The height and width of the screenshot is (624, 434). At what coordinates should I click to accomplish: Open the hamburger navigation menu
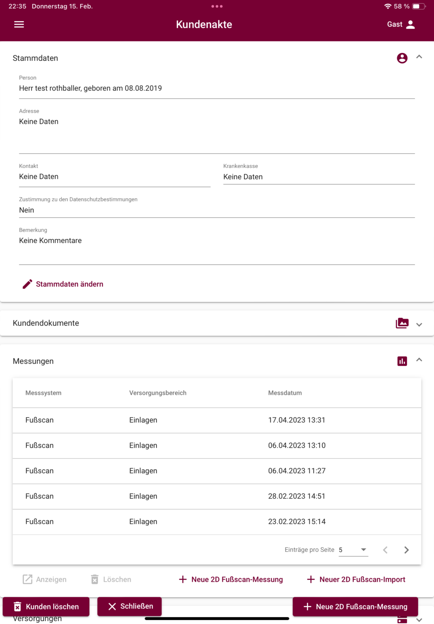pos(19,24)
